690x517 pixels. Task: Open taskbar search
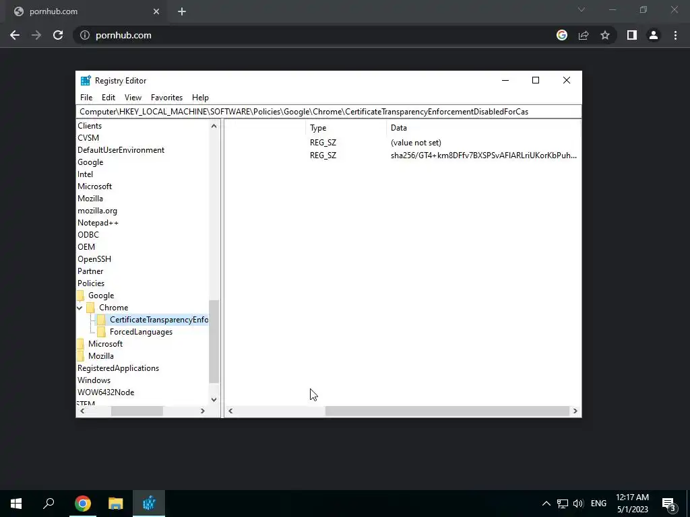(x=49, y=504)
